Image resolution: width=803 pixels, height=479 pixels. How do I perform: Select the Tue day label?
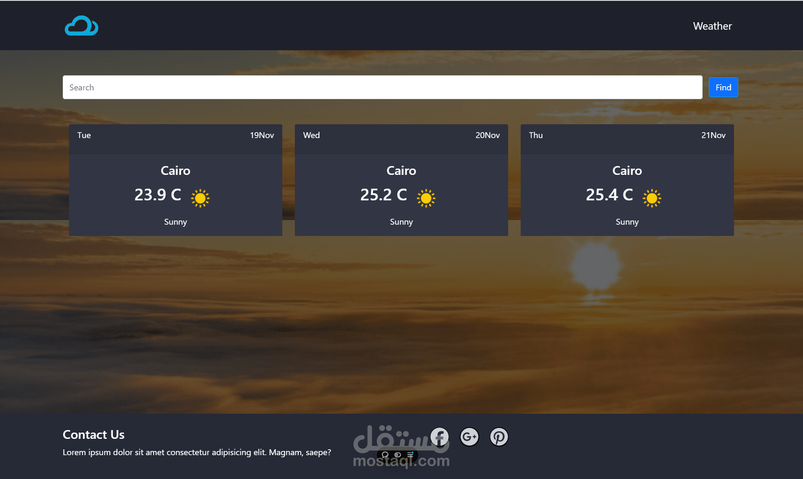coord(84,135)
